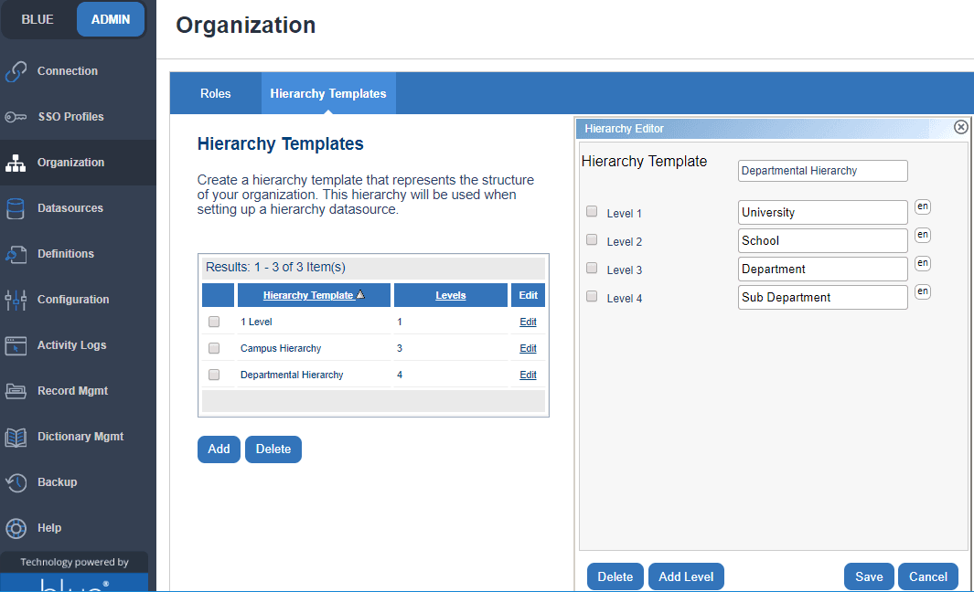This screenshot has height=592, width=974.
Task: Click the Dictionary Mgmt book icon
Action: (16, 437)
